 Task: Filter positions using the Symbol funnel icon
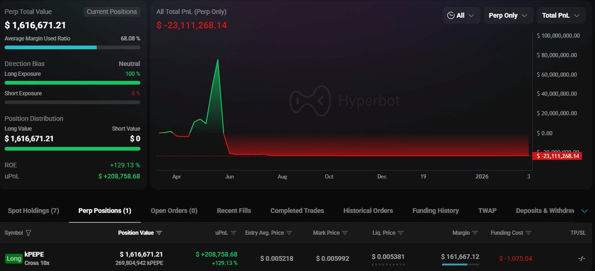(28, 233)
